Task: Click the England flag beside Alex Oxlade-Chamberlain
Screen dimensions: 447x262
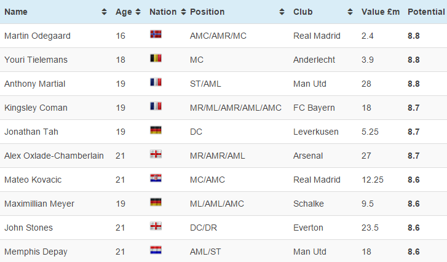Action: click(156, 155)
